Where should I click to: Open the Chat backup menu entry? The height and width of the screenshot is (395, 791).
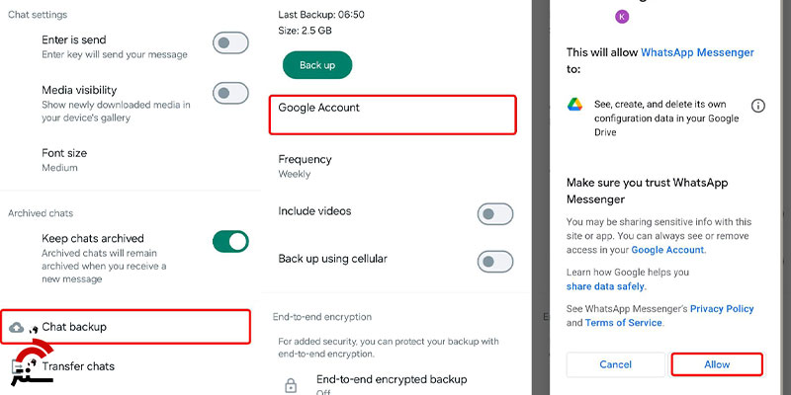click(x=126, y=327)
